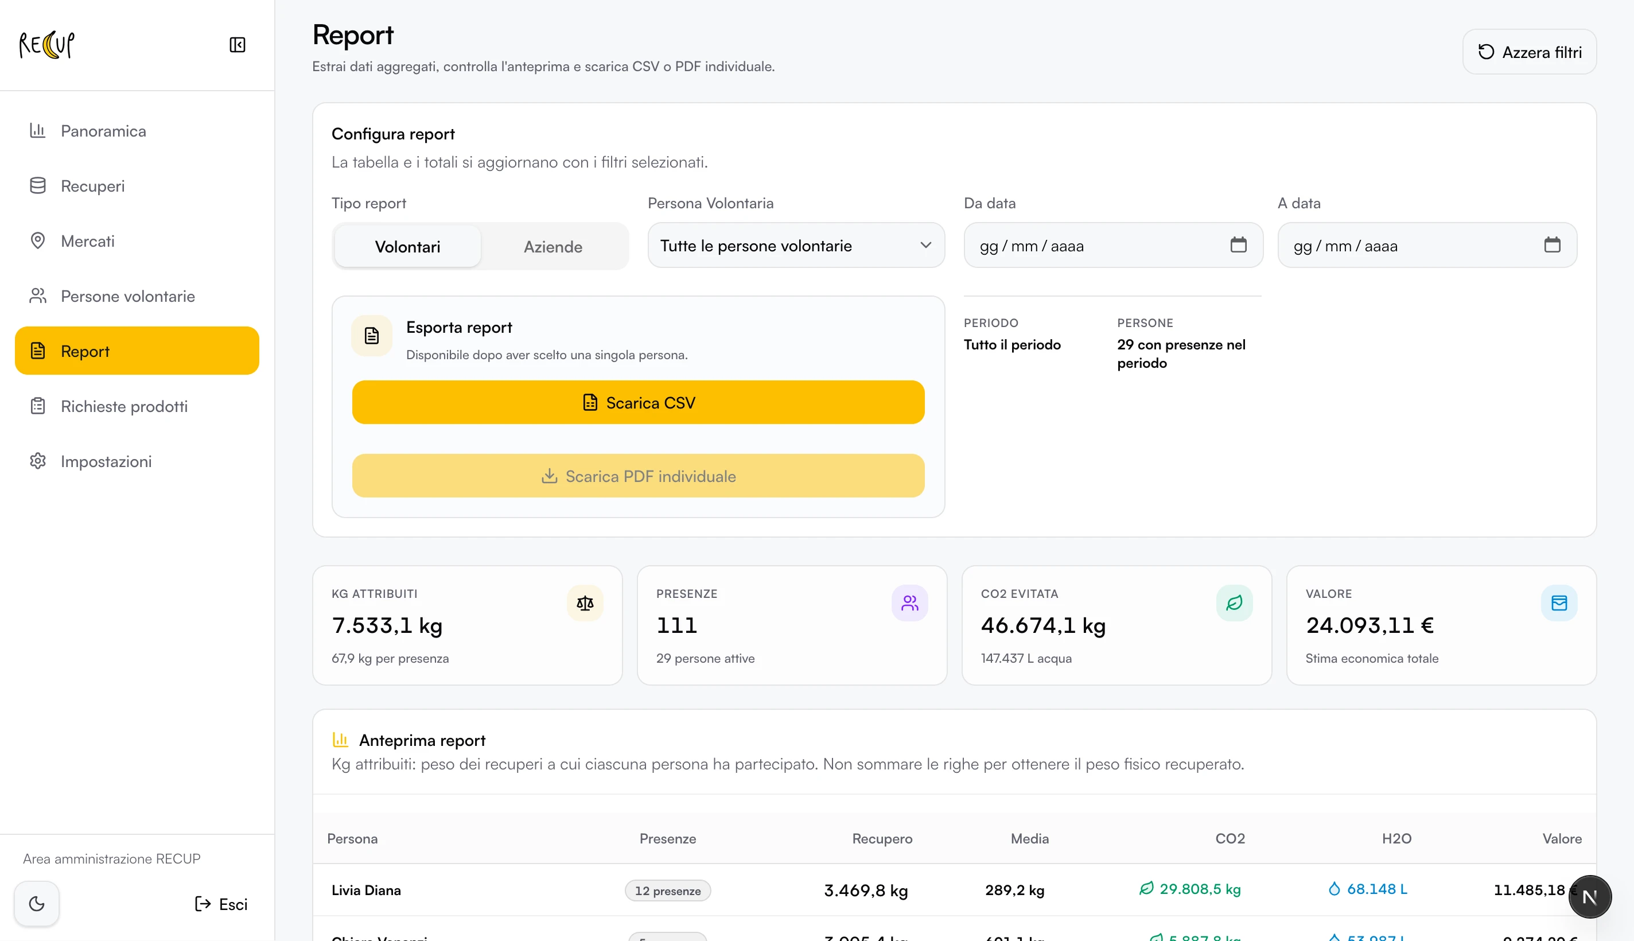Click the Richieste prodotti clipboard icon
The height and width of the screenshot is (941, 1634).
[38, 405]
